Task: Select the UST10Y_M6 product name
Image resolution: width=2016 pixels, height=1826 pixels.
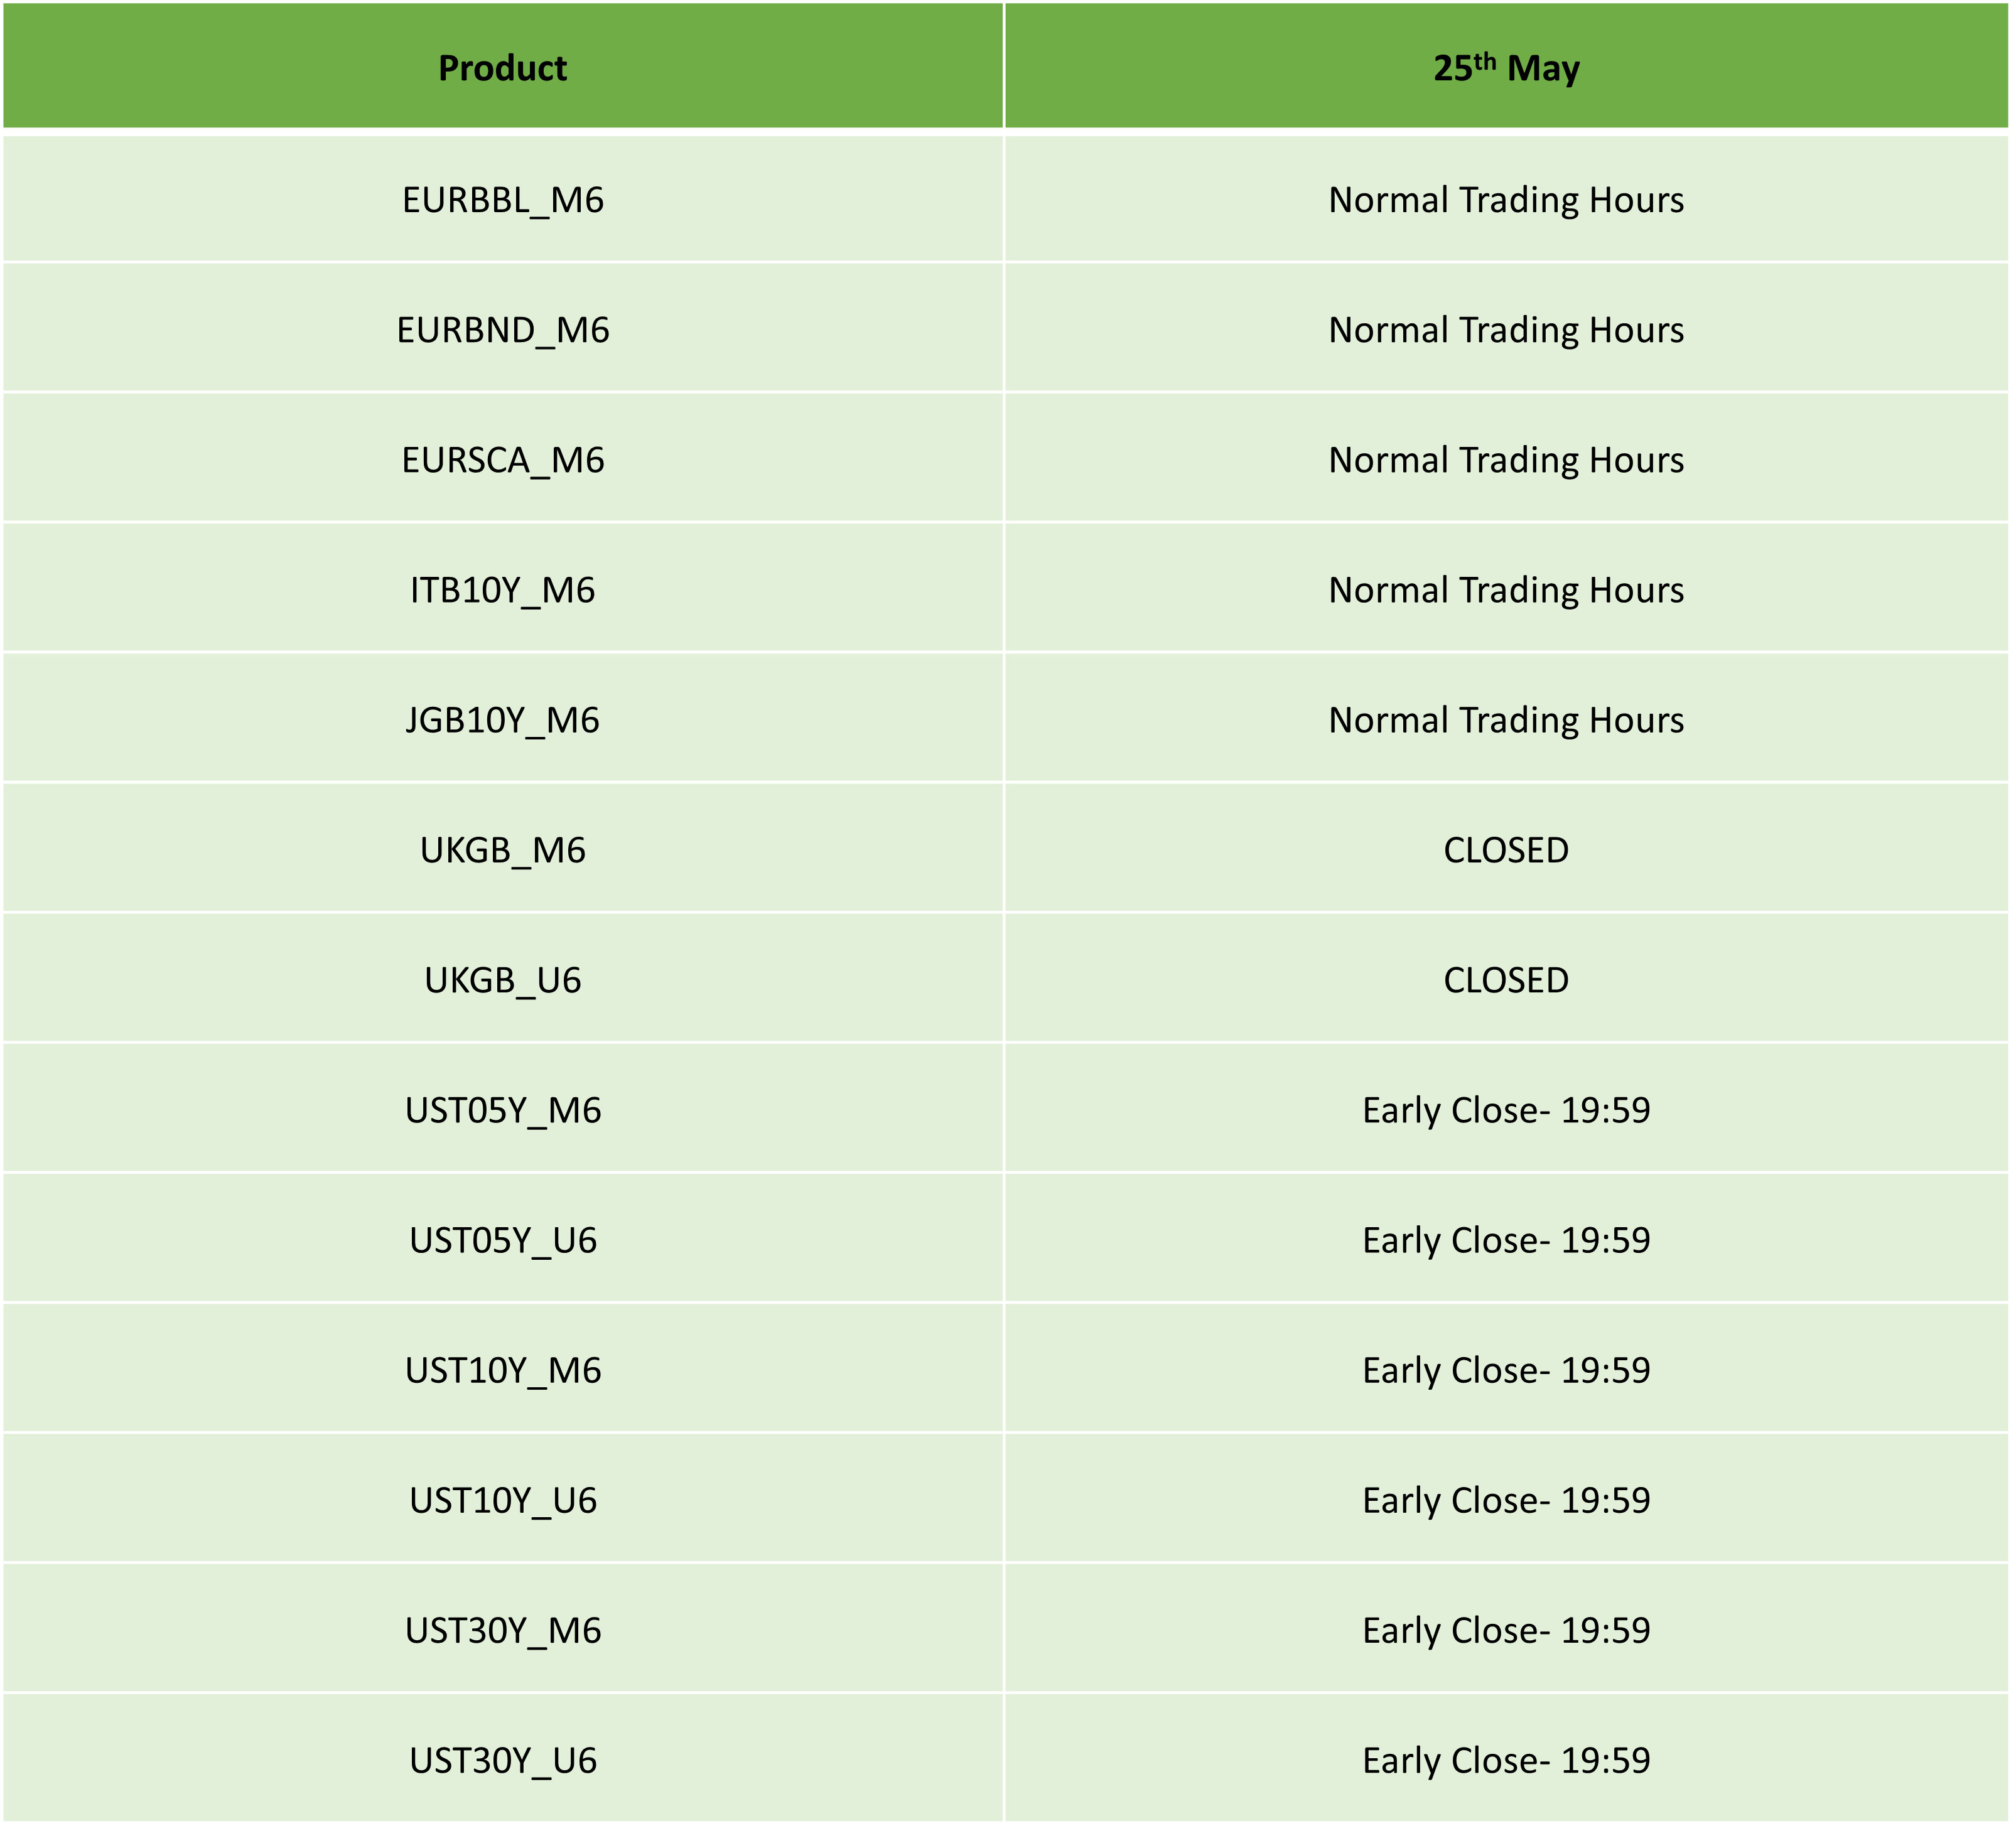Action: [502, 1370]
